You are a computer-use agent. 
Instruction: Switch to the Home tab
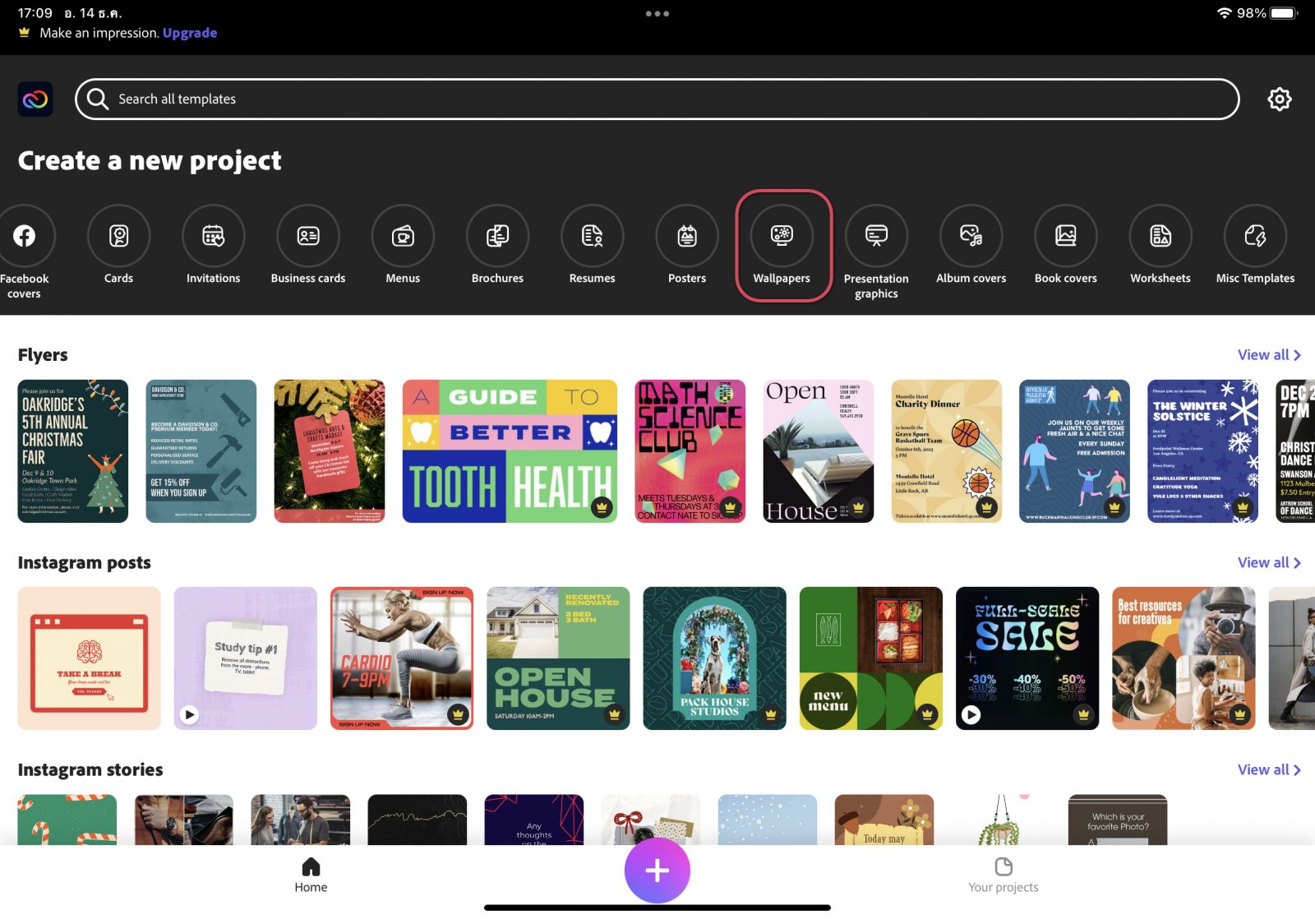pos(311,875)
